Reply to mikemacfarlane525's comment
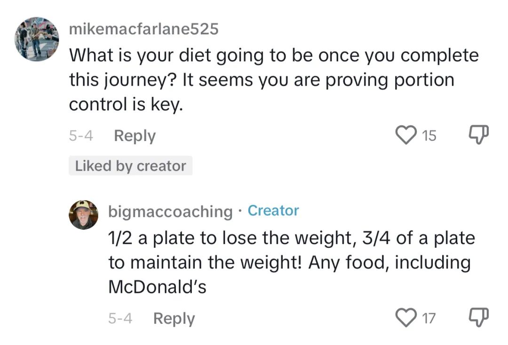This screenshot has width=508, height=345. pyautogui.click(x=135, y=136)
